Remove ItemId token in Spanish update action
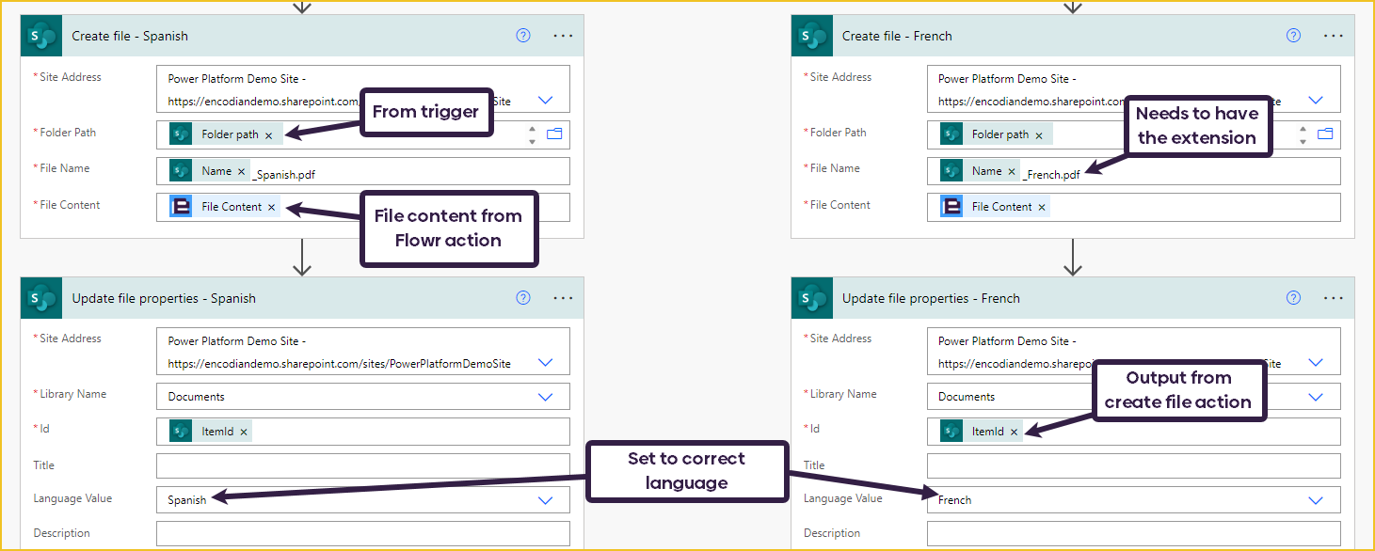Image resolution: width=1375 pixels, height=551 pixels. (x=244, y=432)
